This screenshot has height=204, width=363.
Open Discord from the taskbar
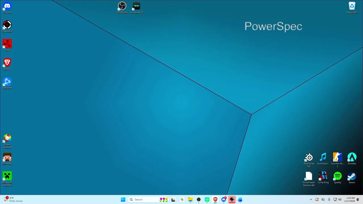pos(224,199)
